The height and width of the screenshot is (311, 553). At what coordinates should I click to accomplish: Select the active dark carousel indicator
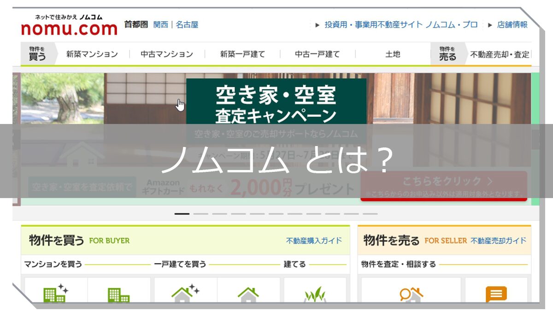pyautogui.click(x=182, y=214)
